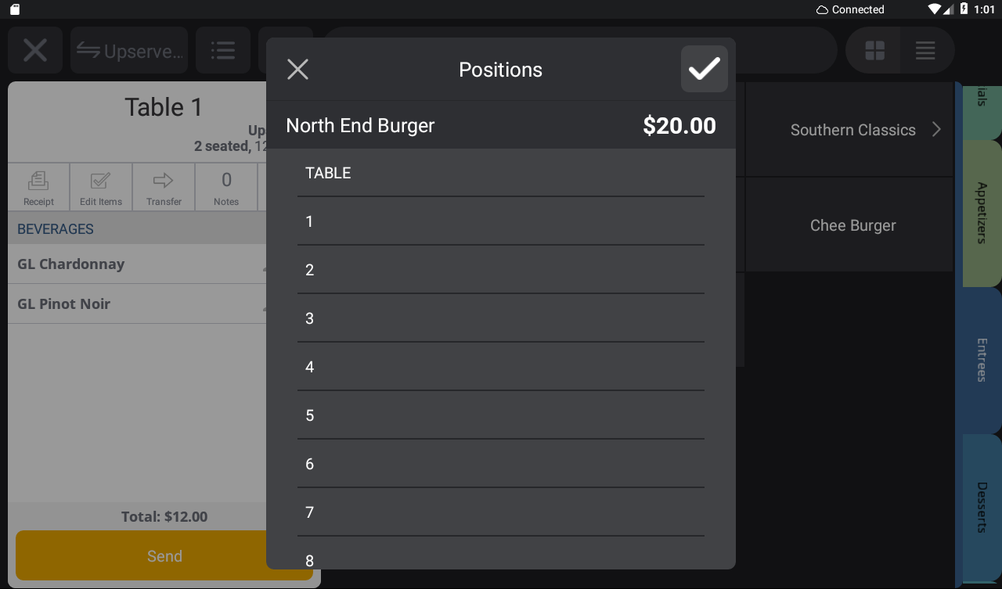Switch to list view layout
Image resolution: width=1002 pixels, height=589 pixels.
(925, 51)
